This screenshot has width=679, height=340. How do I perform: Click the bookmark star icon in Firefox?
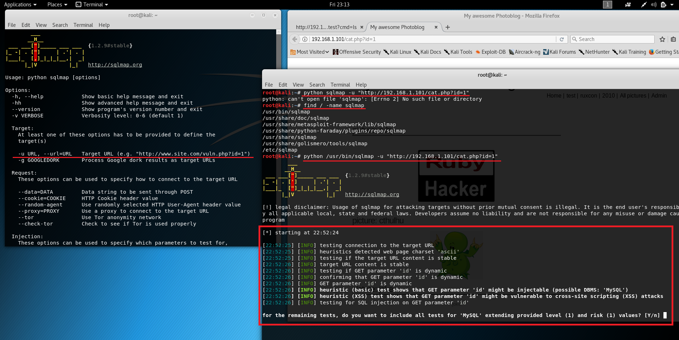coord(662,39)
